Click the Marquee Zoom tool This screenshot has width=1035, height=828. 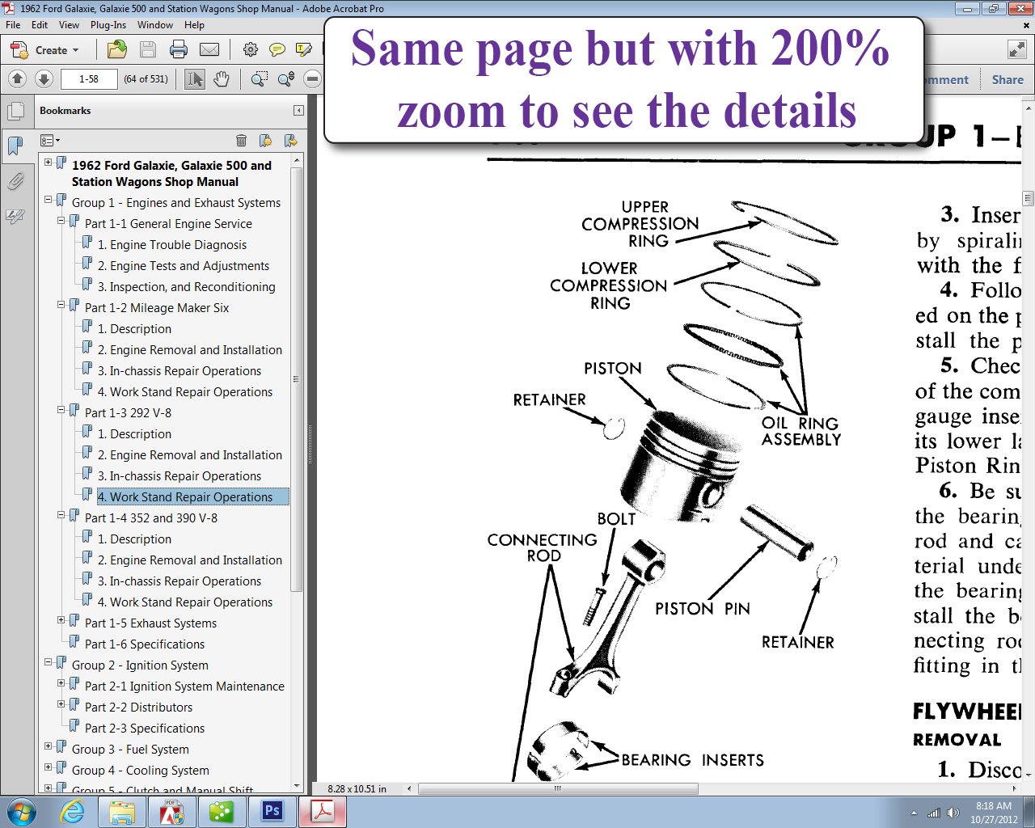259,79
